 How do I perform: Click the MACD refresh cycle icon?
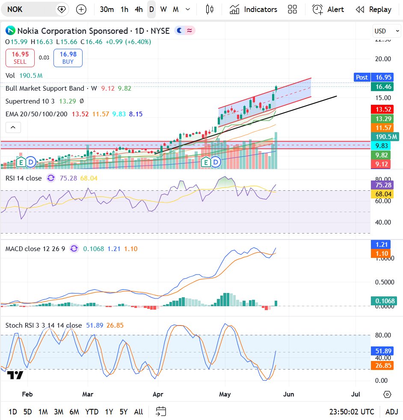click(74, 249)
